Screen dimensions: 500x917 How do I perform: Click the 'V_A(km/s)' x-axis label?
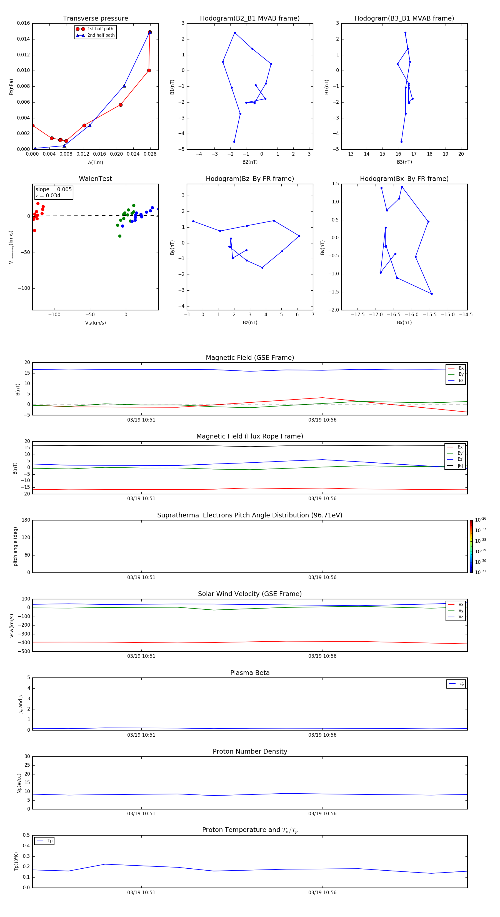(95, 323)
